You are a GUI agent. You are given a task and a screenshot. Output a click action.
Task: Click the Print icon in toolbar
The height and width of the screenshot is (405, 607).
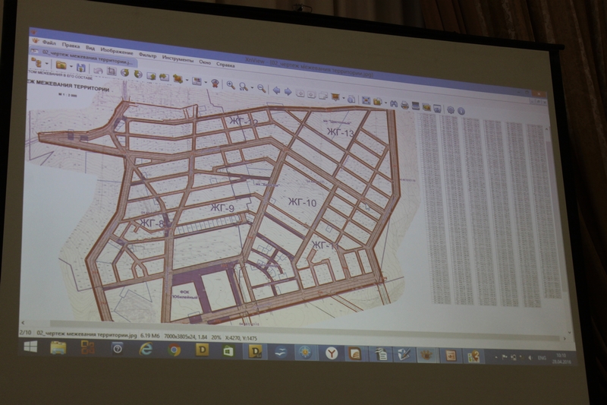click(x=405, y=104)
